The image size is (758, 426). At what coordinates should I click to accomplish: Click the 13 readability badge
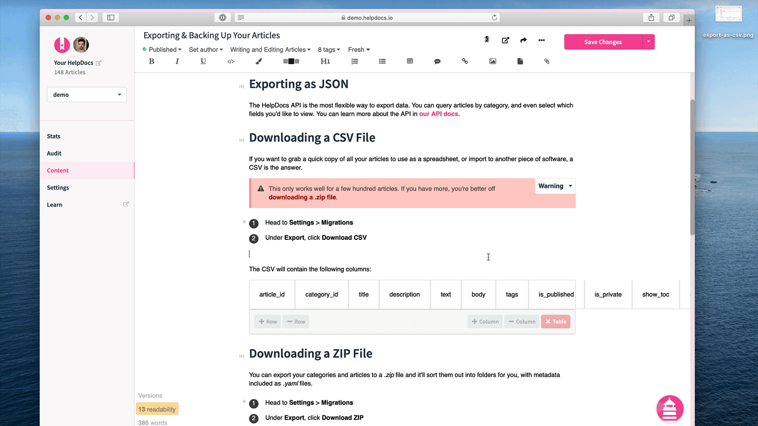click(x=157, y=409)
